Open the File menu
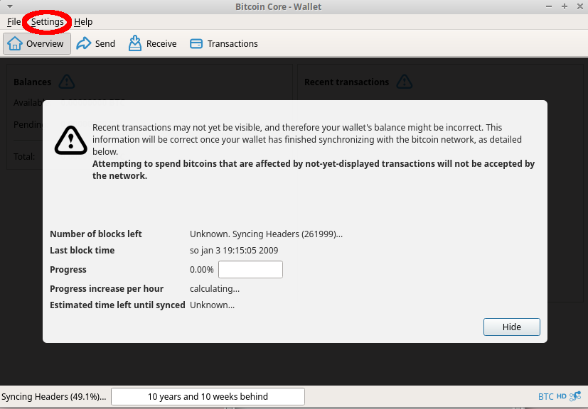 pyautogui.click(x=13, y=22)
